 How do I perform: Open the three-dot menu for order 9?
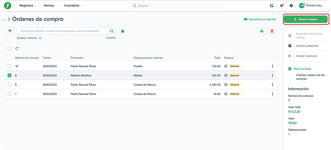coord(272,75)
